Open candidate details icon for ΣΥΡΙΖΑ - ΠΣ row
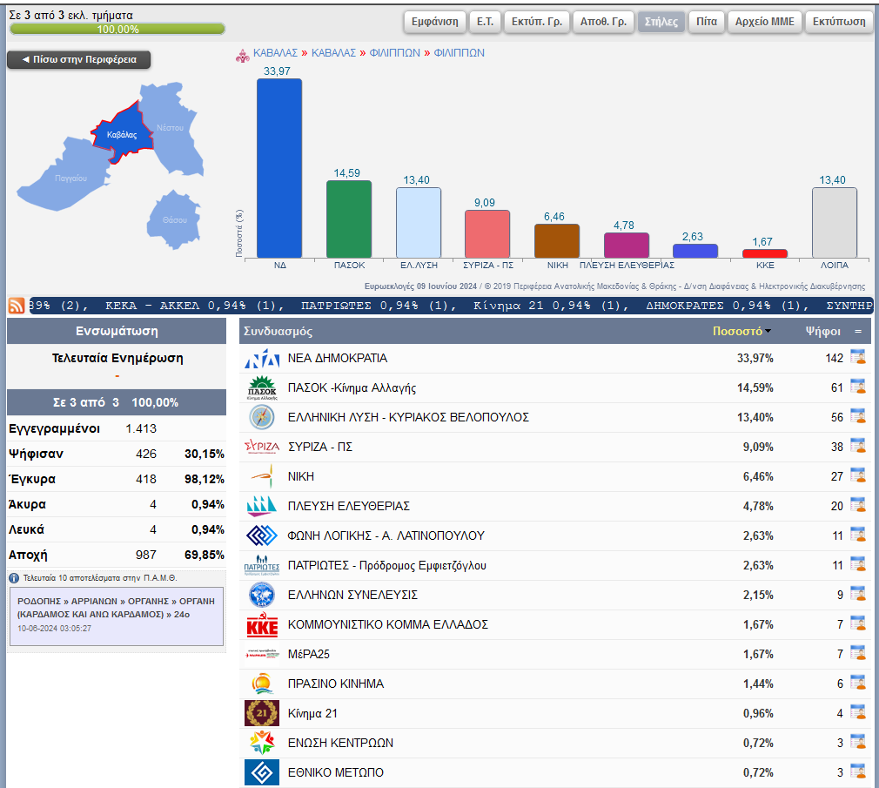 pyautogui.click(x=857, y=447)
